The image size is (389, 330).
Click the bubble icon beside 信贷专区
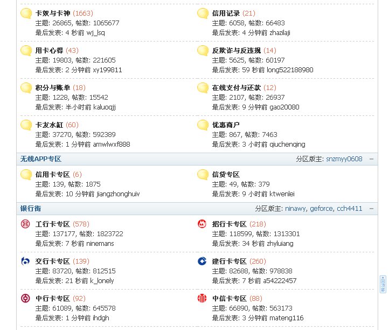[203, 174]
